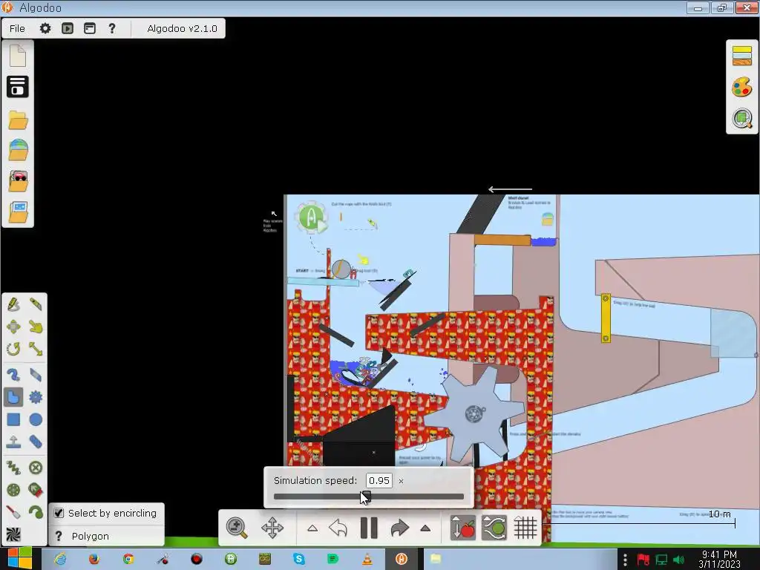Open the plain yellow folder

[18, 120]
